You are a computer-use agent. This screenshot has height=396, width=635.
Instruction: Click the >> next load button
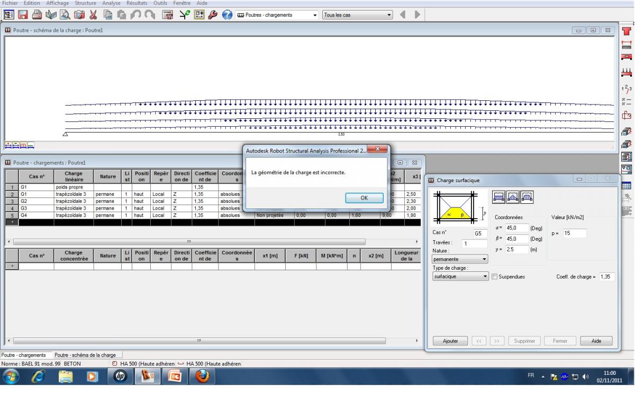click(x=497, y=341)
